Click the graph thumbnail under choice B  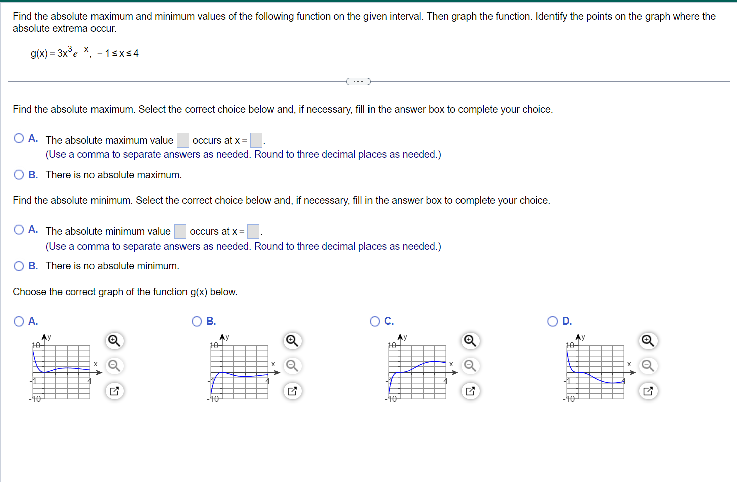[x=239, y=371]
